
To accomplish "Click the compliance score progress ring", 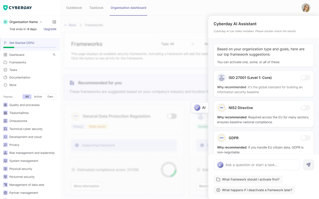I will click(x=169, y=169).
